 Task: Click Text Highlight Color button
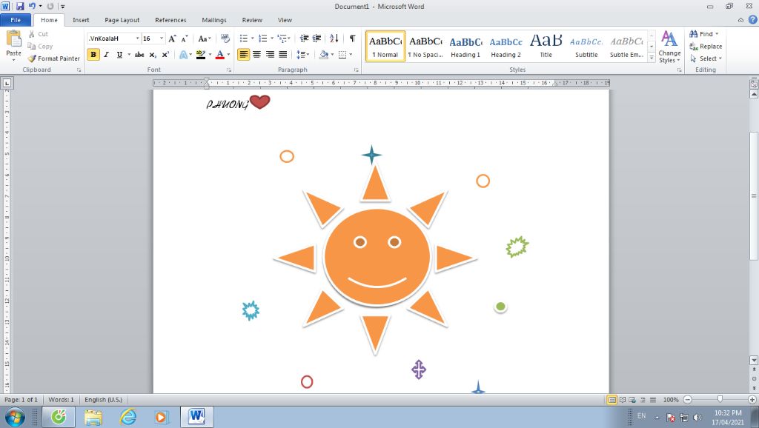(201, 55)
